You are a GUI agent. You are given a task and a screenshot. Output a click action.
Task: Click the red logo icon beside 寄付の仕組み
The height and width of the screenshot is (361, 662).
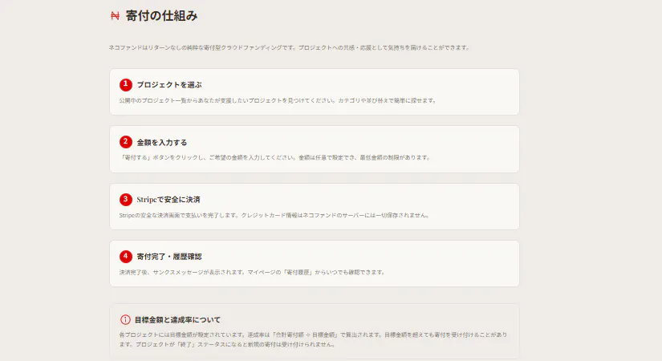[x=114, y=15]
